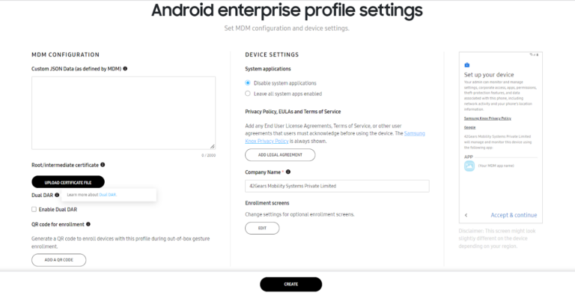Select Disable system applications option
The width and height of the screenshot is (575, 293).
248,83
